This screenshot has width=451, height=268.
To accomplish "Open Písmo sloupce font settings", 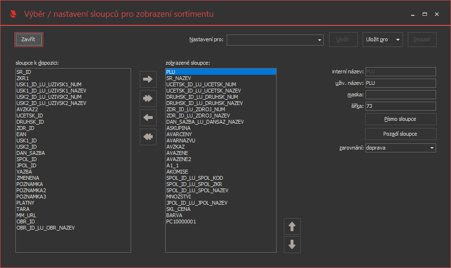I will [x=401, y=119].
